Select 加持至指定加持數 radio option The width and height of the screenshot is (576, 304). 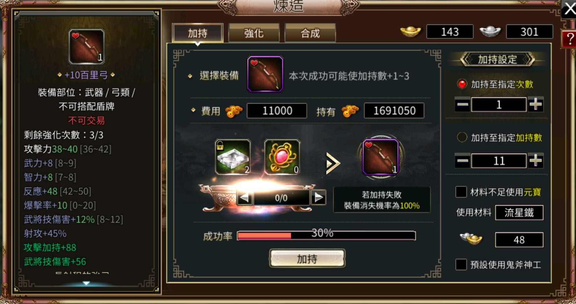tap(462, 137)
